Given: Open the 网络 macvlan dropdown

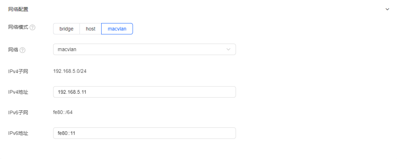Looking at the screenshot, I should click(x=144, y=49).
